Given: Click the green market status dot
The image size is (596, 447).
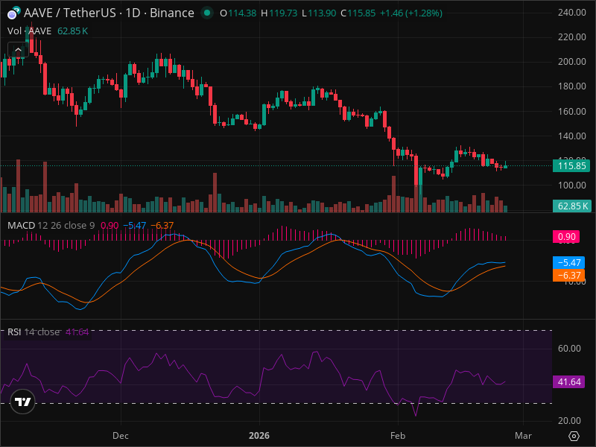Looking at the screenshot, I should (x=207, y=13).
